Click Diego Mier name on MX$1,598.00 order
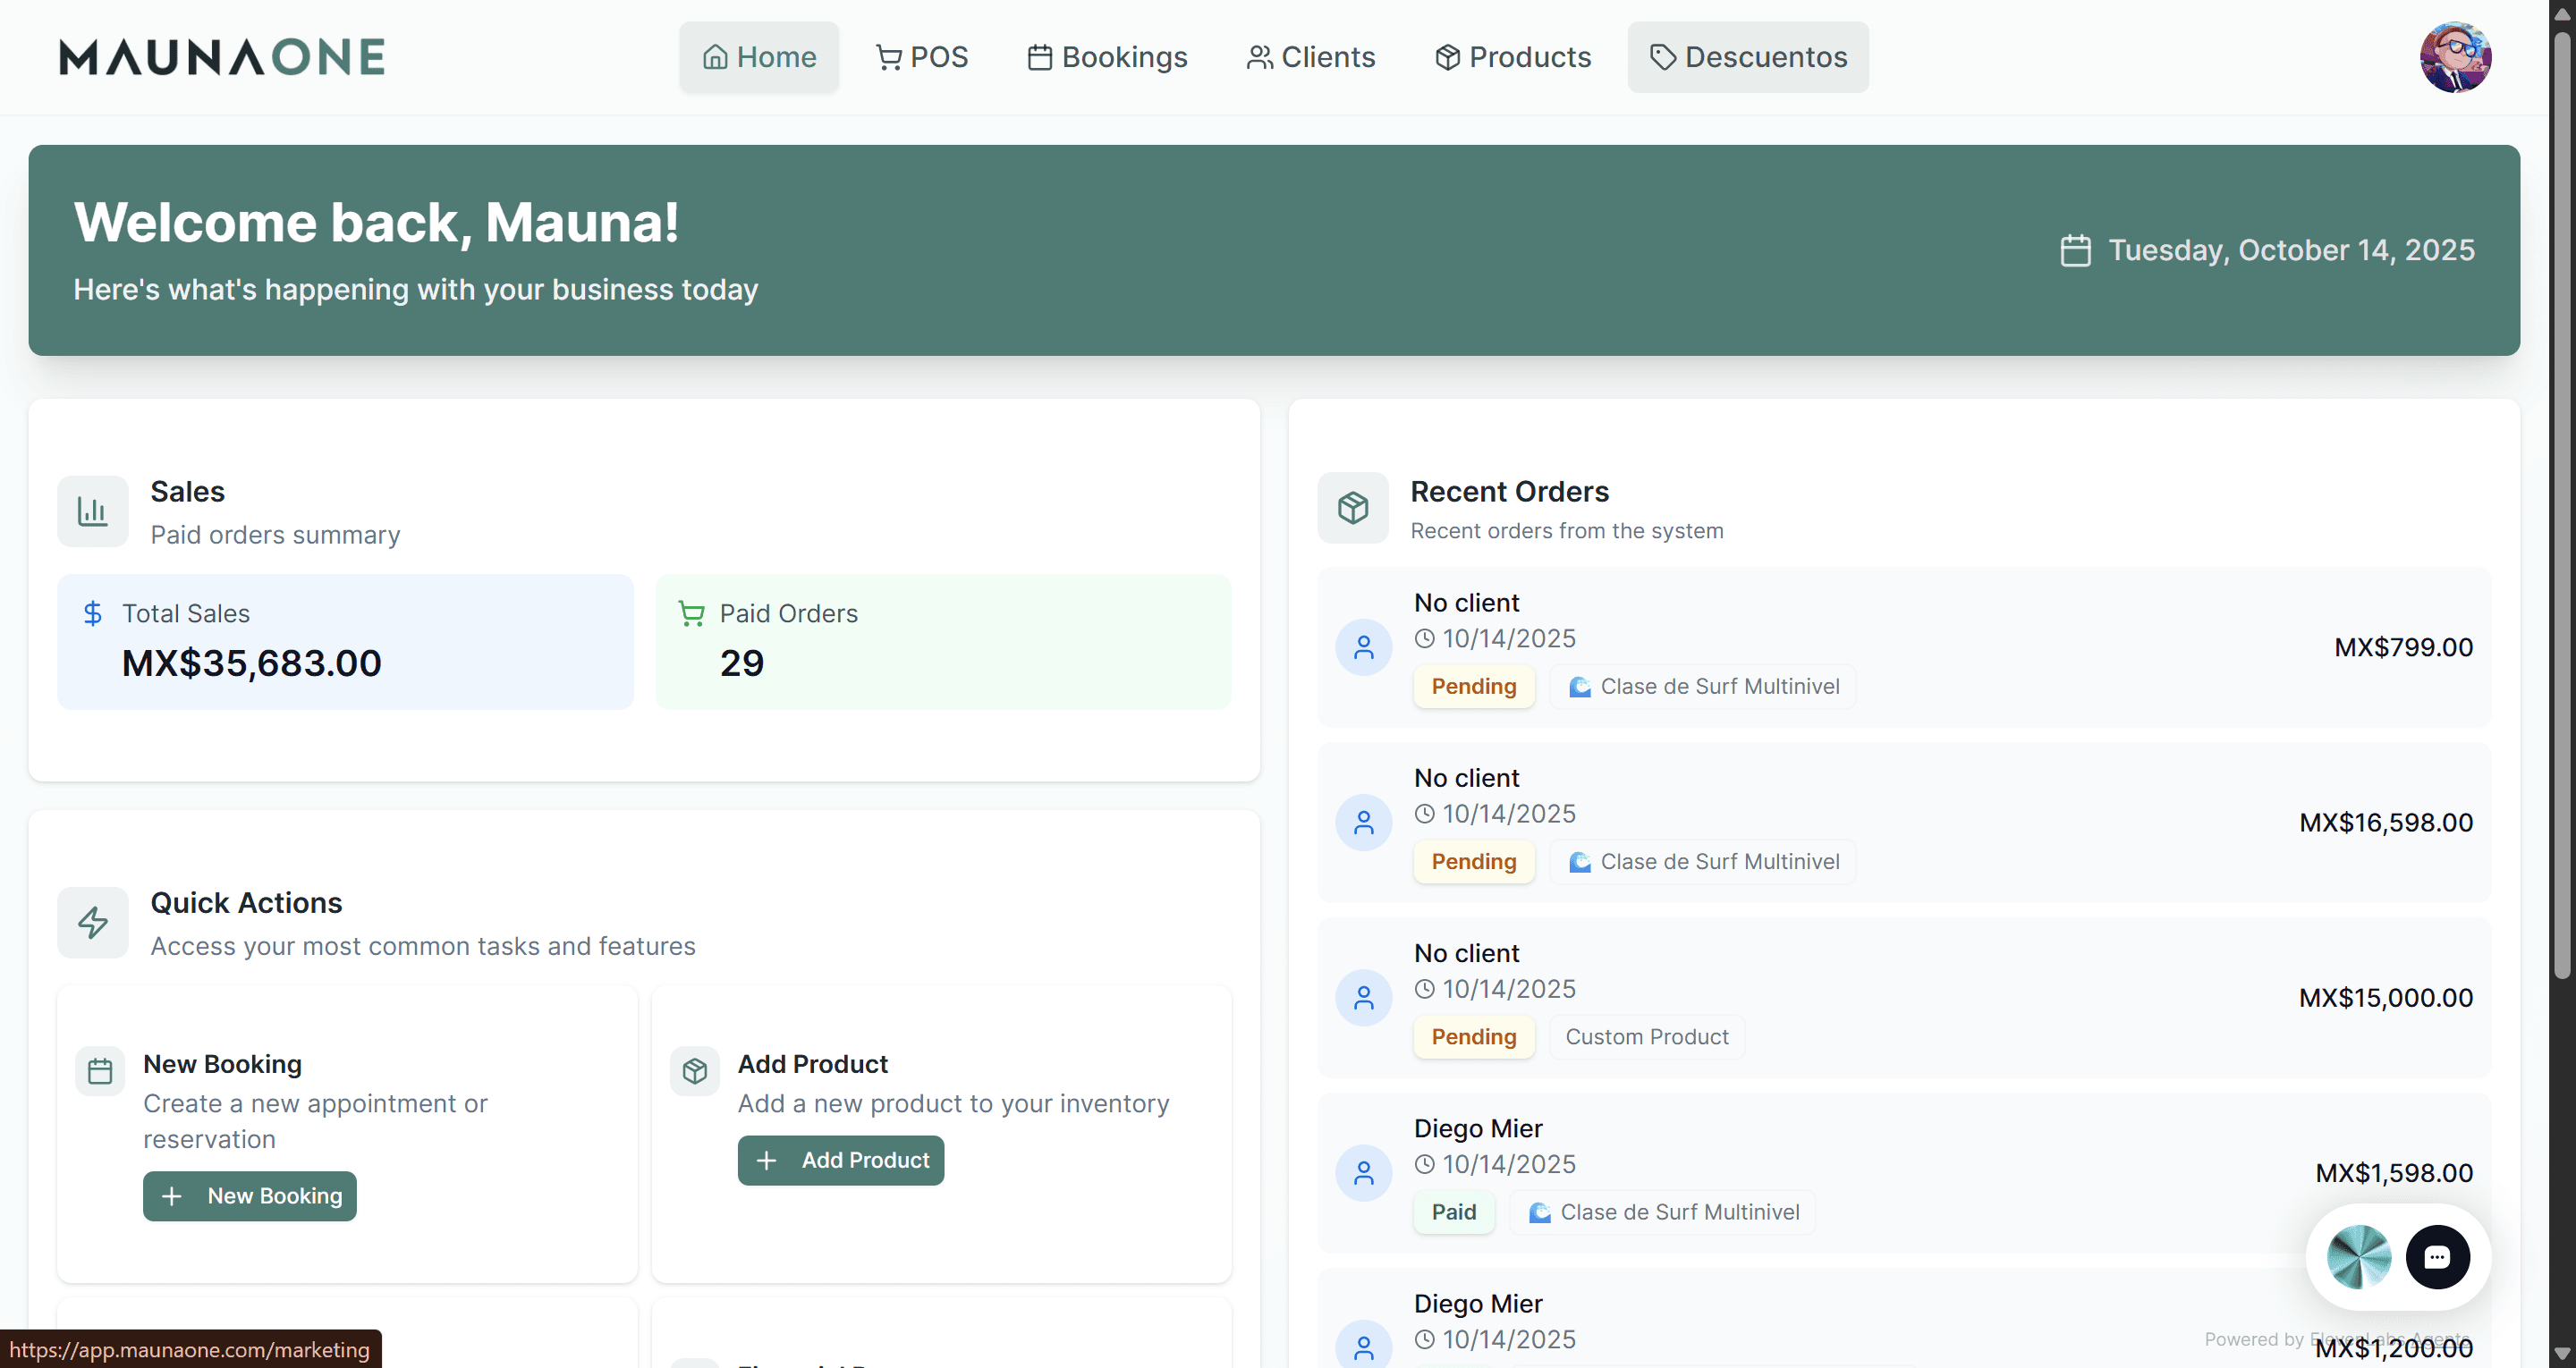Image resolution: width=2576 pixels, height=1368 pixels. click(1478, 1128)
